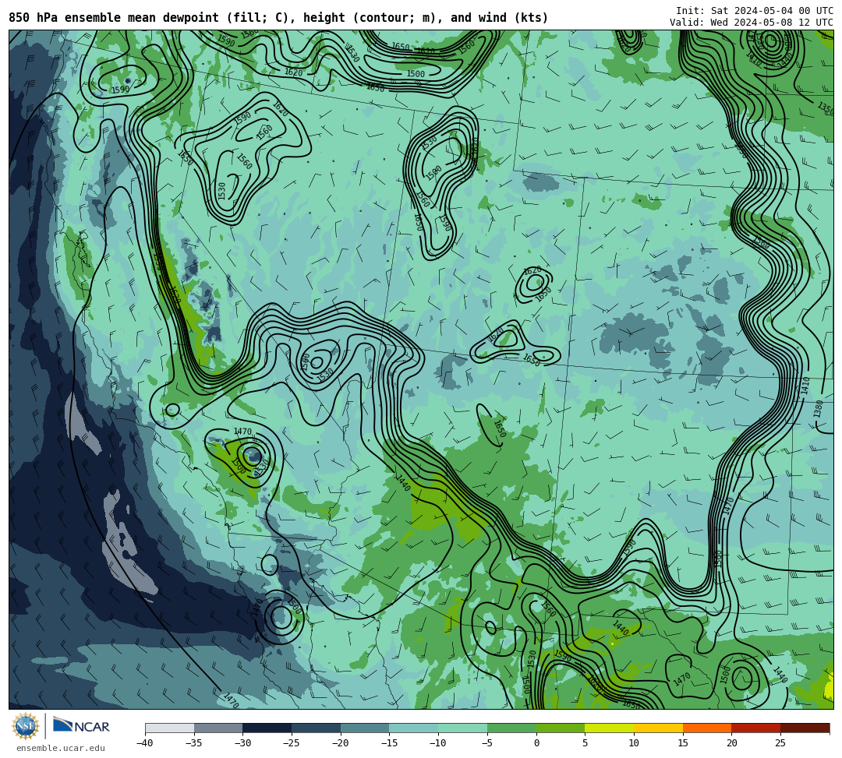Pick the olive green 0 to 5 colorbar segment

pyautogui.click(x=561, y=728)
